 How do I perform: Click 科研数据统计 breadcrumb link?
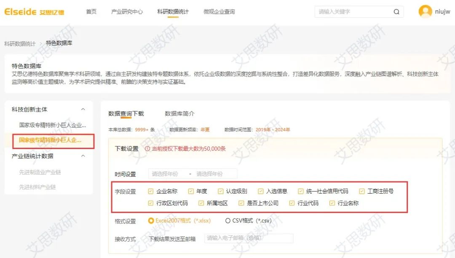20,43
